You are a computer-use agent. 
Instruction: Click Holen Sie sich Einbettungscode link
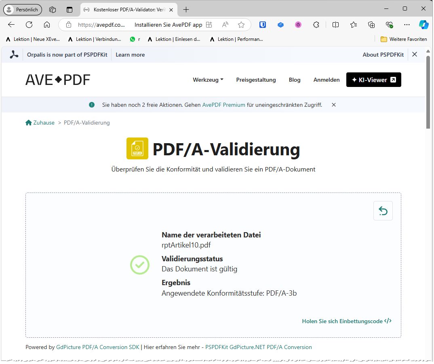[346, 321]
